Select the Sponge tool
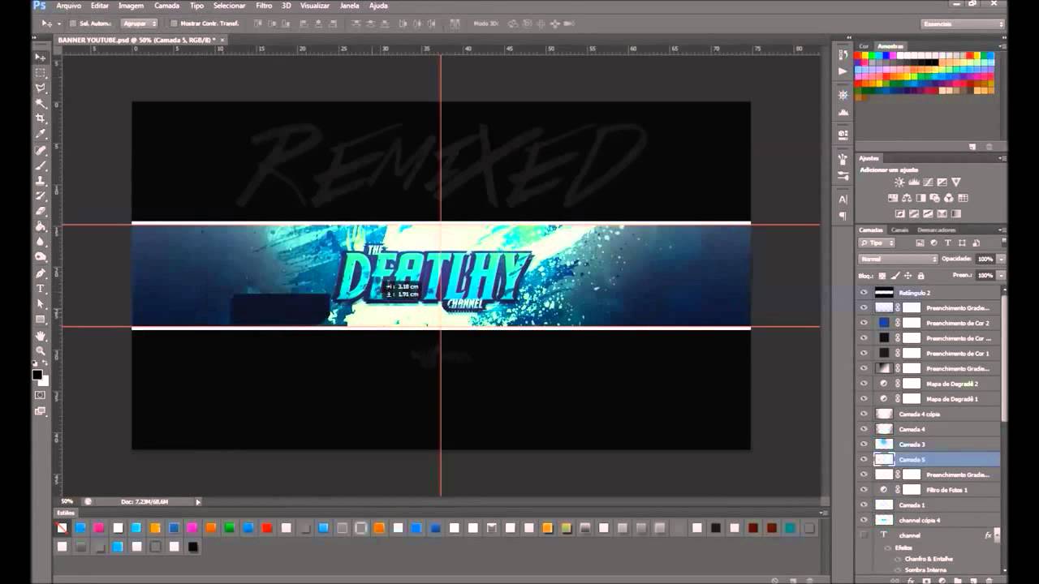This screenshot has height=584, width=1039. tap(41, 258)
